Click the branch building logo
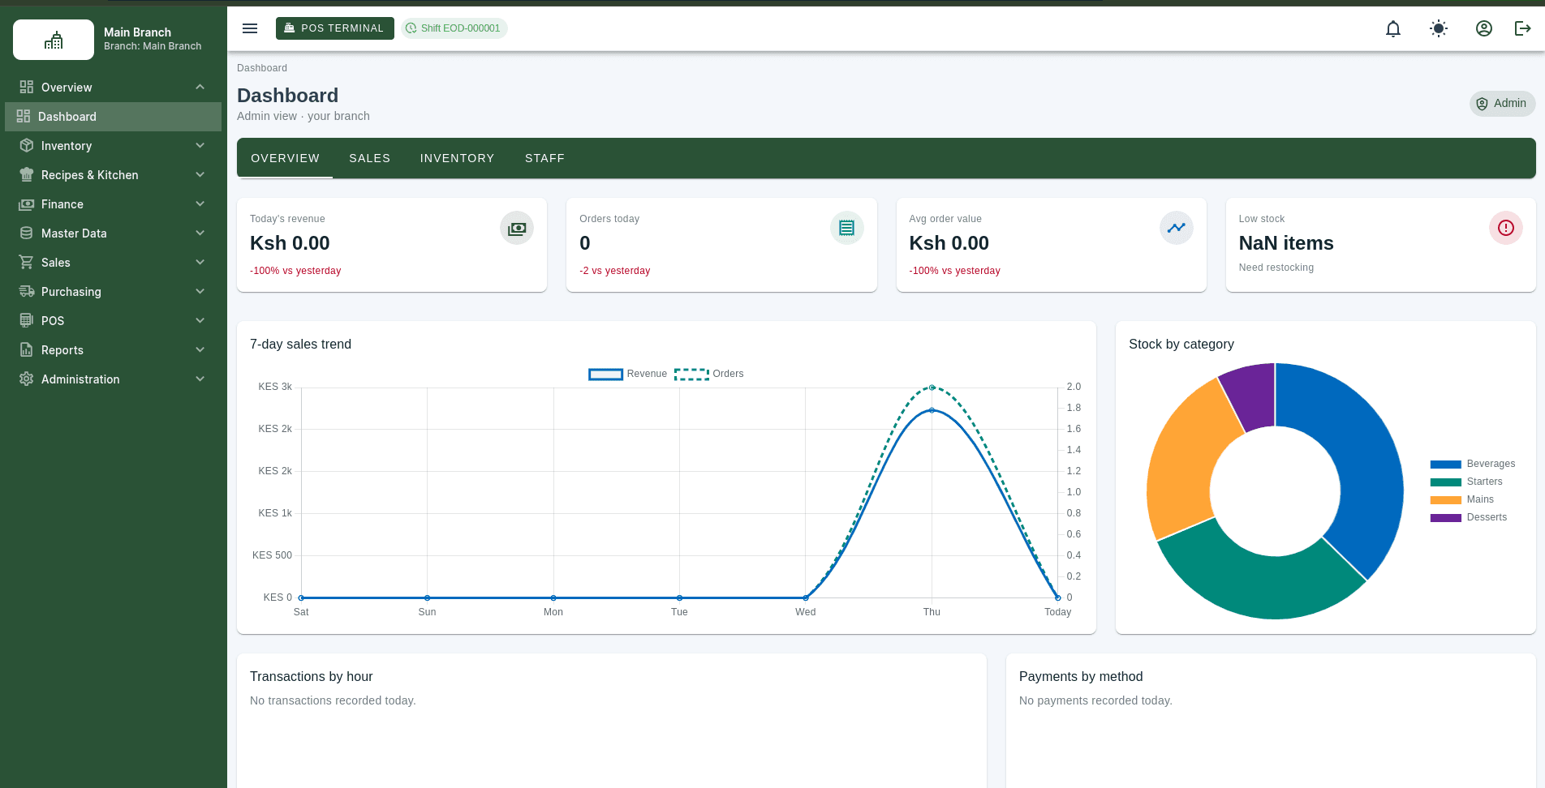The height and width of the screenshot is (788, 1545). point(54,40)
